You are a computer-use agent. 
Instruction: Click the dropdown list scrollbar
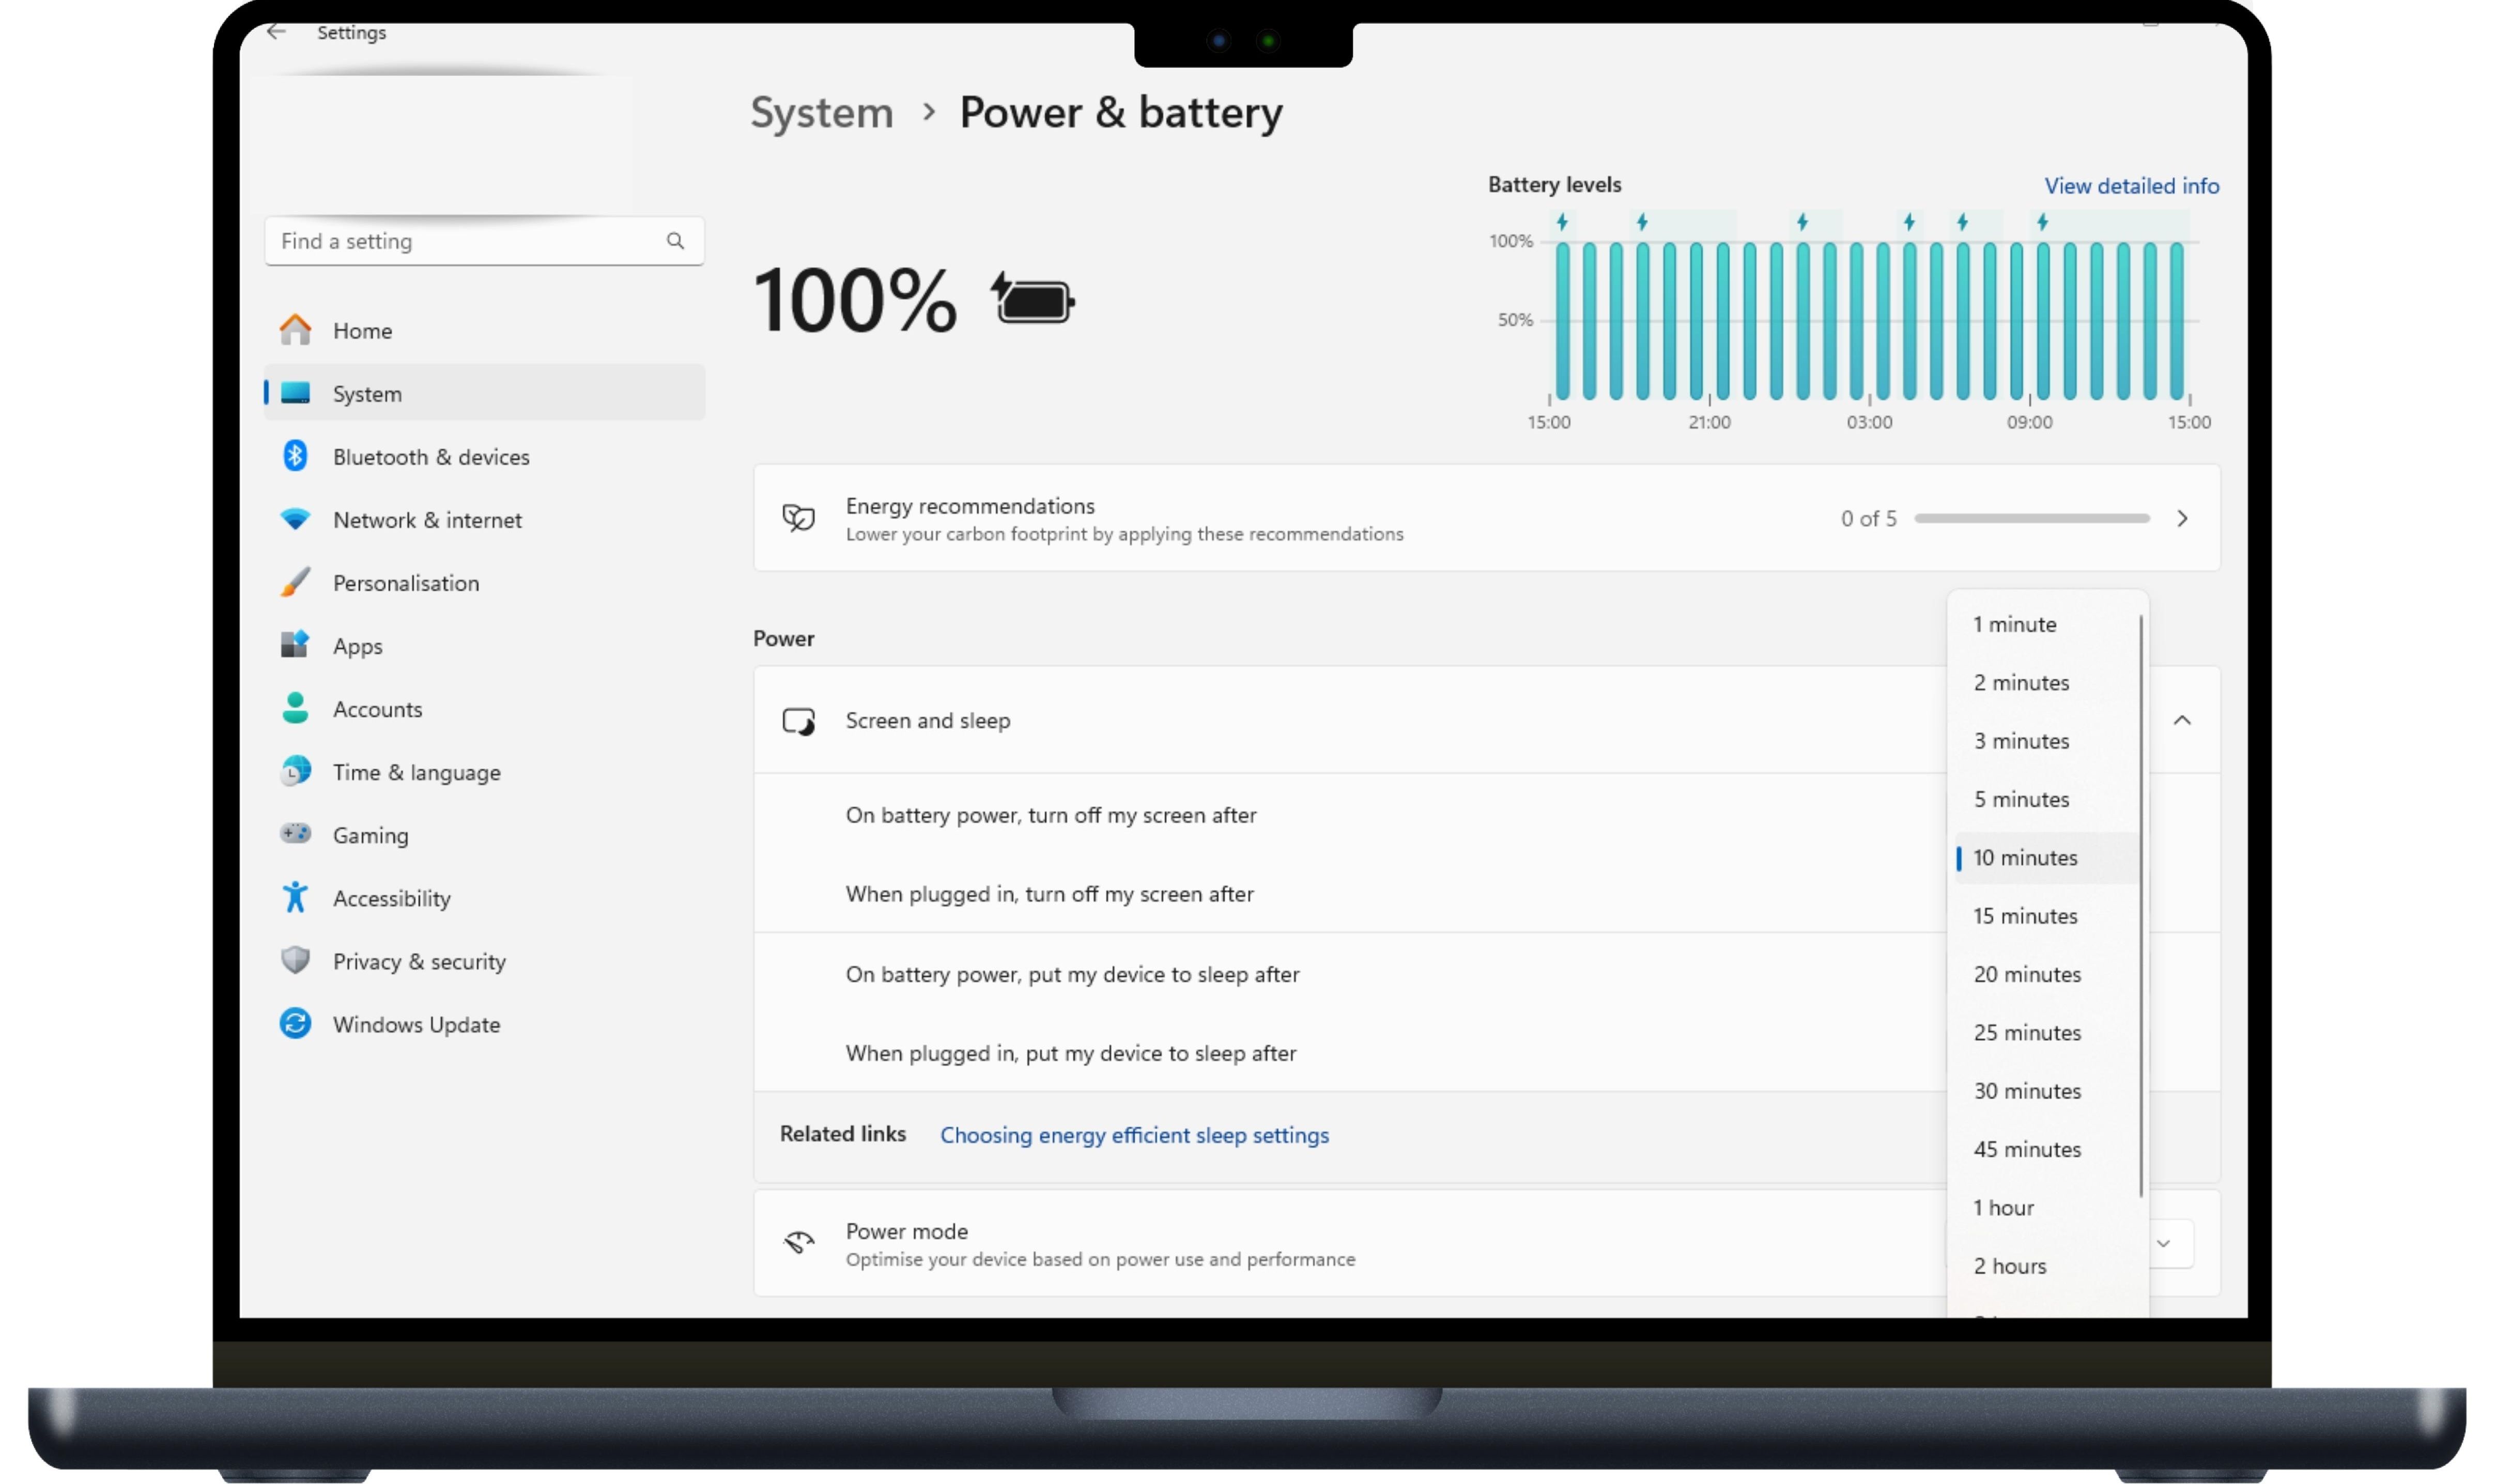click(x=2140, y=905)
